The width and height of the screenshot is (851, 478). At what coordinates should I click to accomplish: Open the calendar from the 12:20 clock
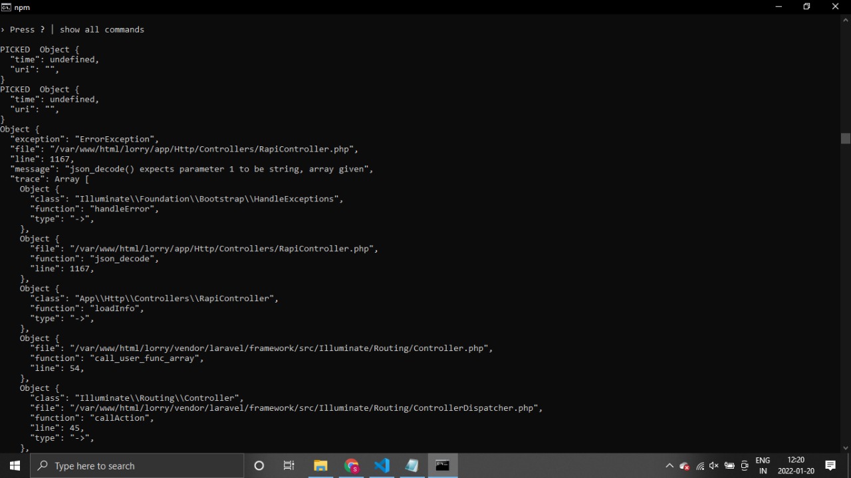(796, 465)
